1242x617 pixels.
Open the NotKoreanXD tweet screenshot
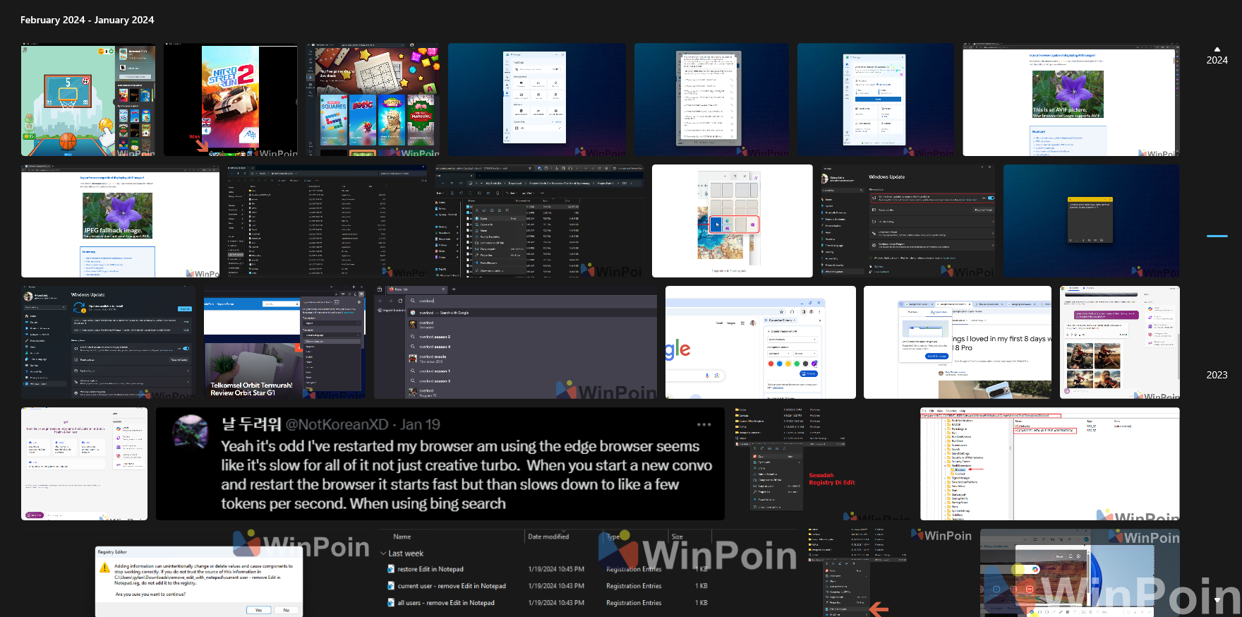pos(440,464)
